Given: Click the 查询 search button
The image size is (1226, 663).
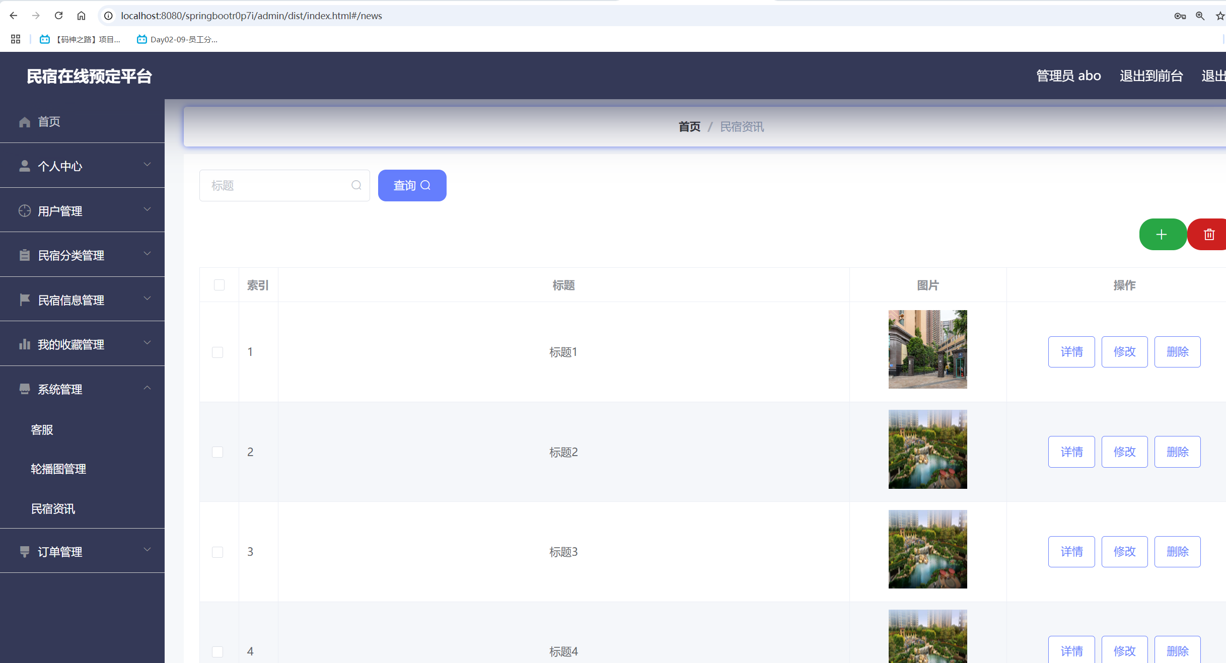Looking at the screenshot, I should pos(412,185).
